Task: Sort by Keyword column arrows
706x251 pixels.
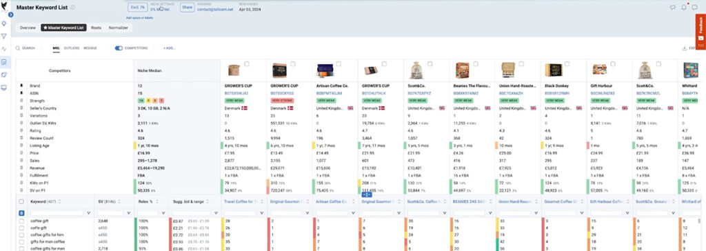Action: 59,201
